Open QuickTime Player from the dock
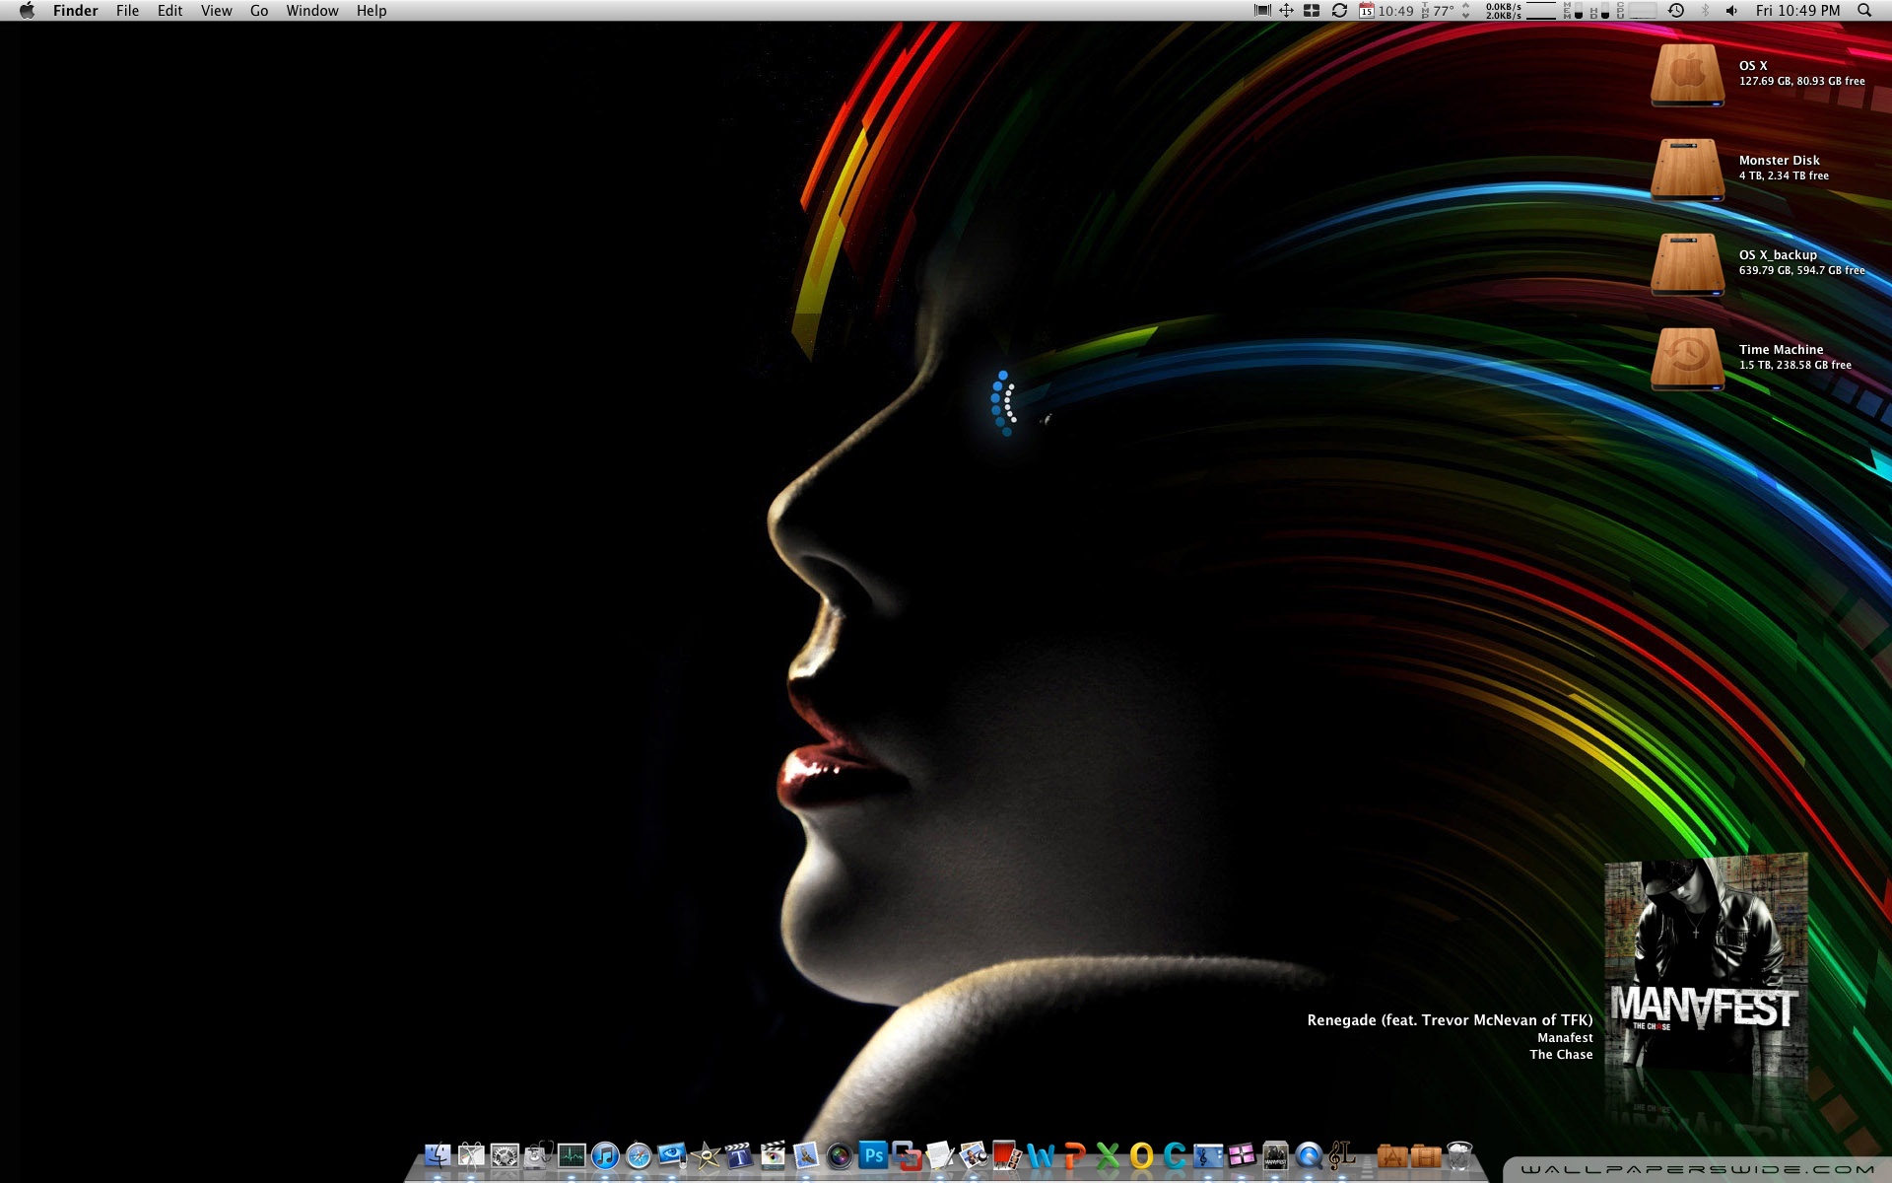The image size is (1892, 1183). click(x=1309, y=1155)
